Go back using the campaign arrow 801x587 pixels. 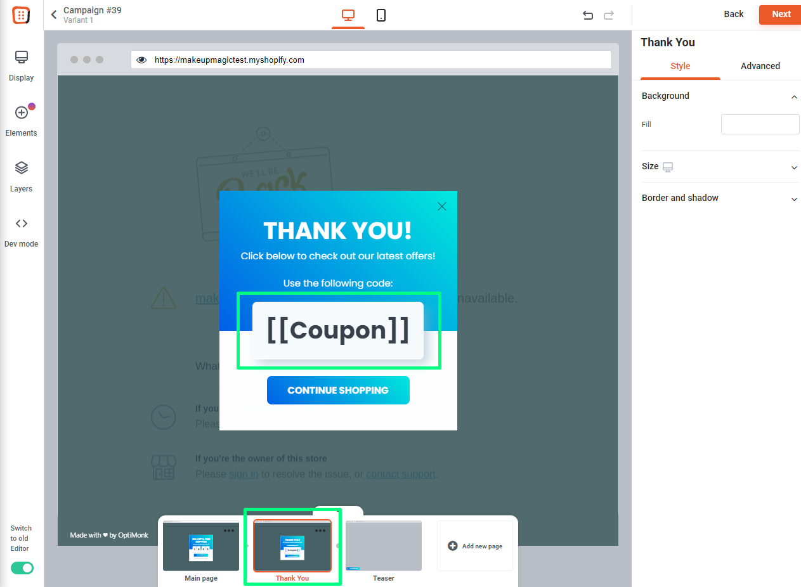(x=54, y=15)
